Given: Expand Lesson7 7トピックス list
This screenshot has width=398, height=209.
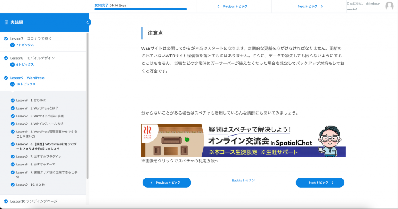Looking at the screenshot, I should click(x=13, y=45).
